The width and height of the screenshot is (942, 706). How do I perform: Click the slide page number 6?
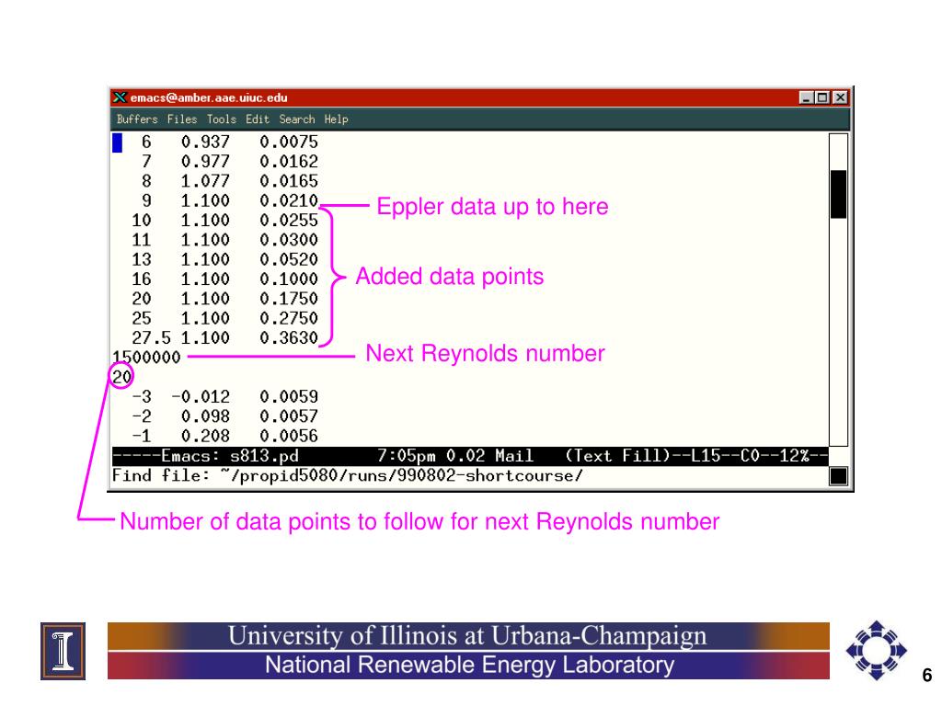point(927,676)
